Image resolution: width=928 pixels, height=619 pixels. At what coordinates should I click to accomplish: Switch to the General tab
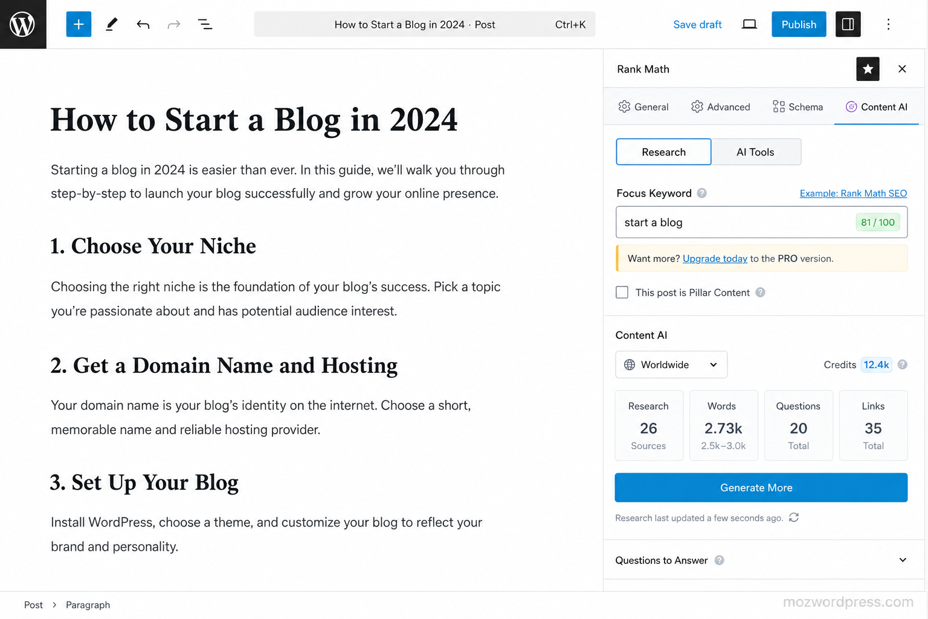(x=643, y=107)
